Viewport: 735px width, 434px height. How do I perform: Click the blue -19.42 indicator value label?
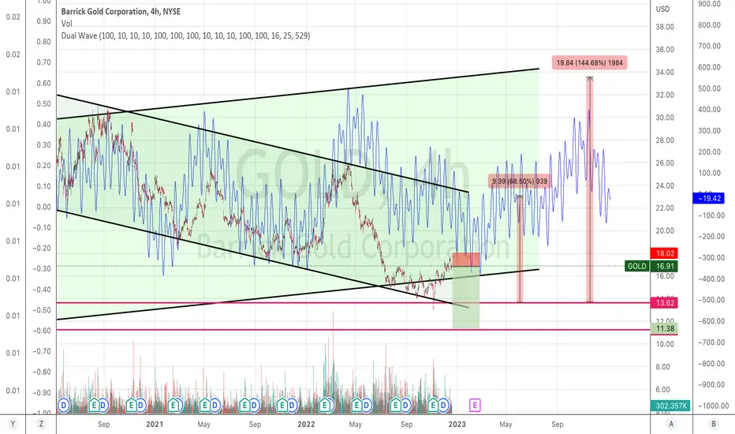(x=708, y=198)
